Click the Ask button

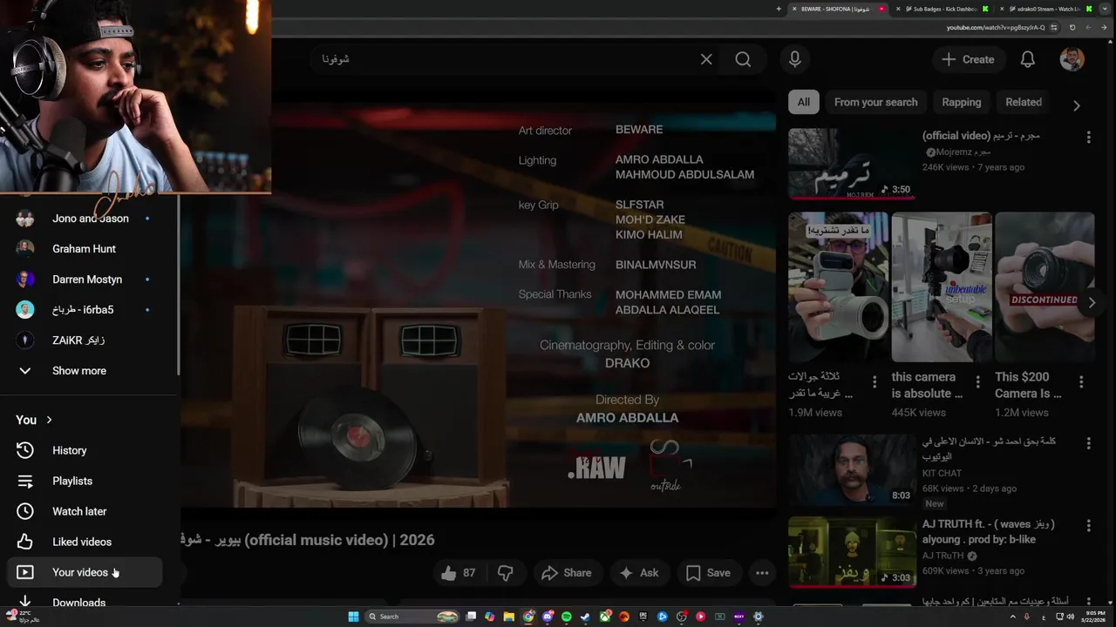638,573
